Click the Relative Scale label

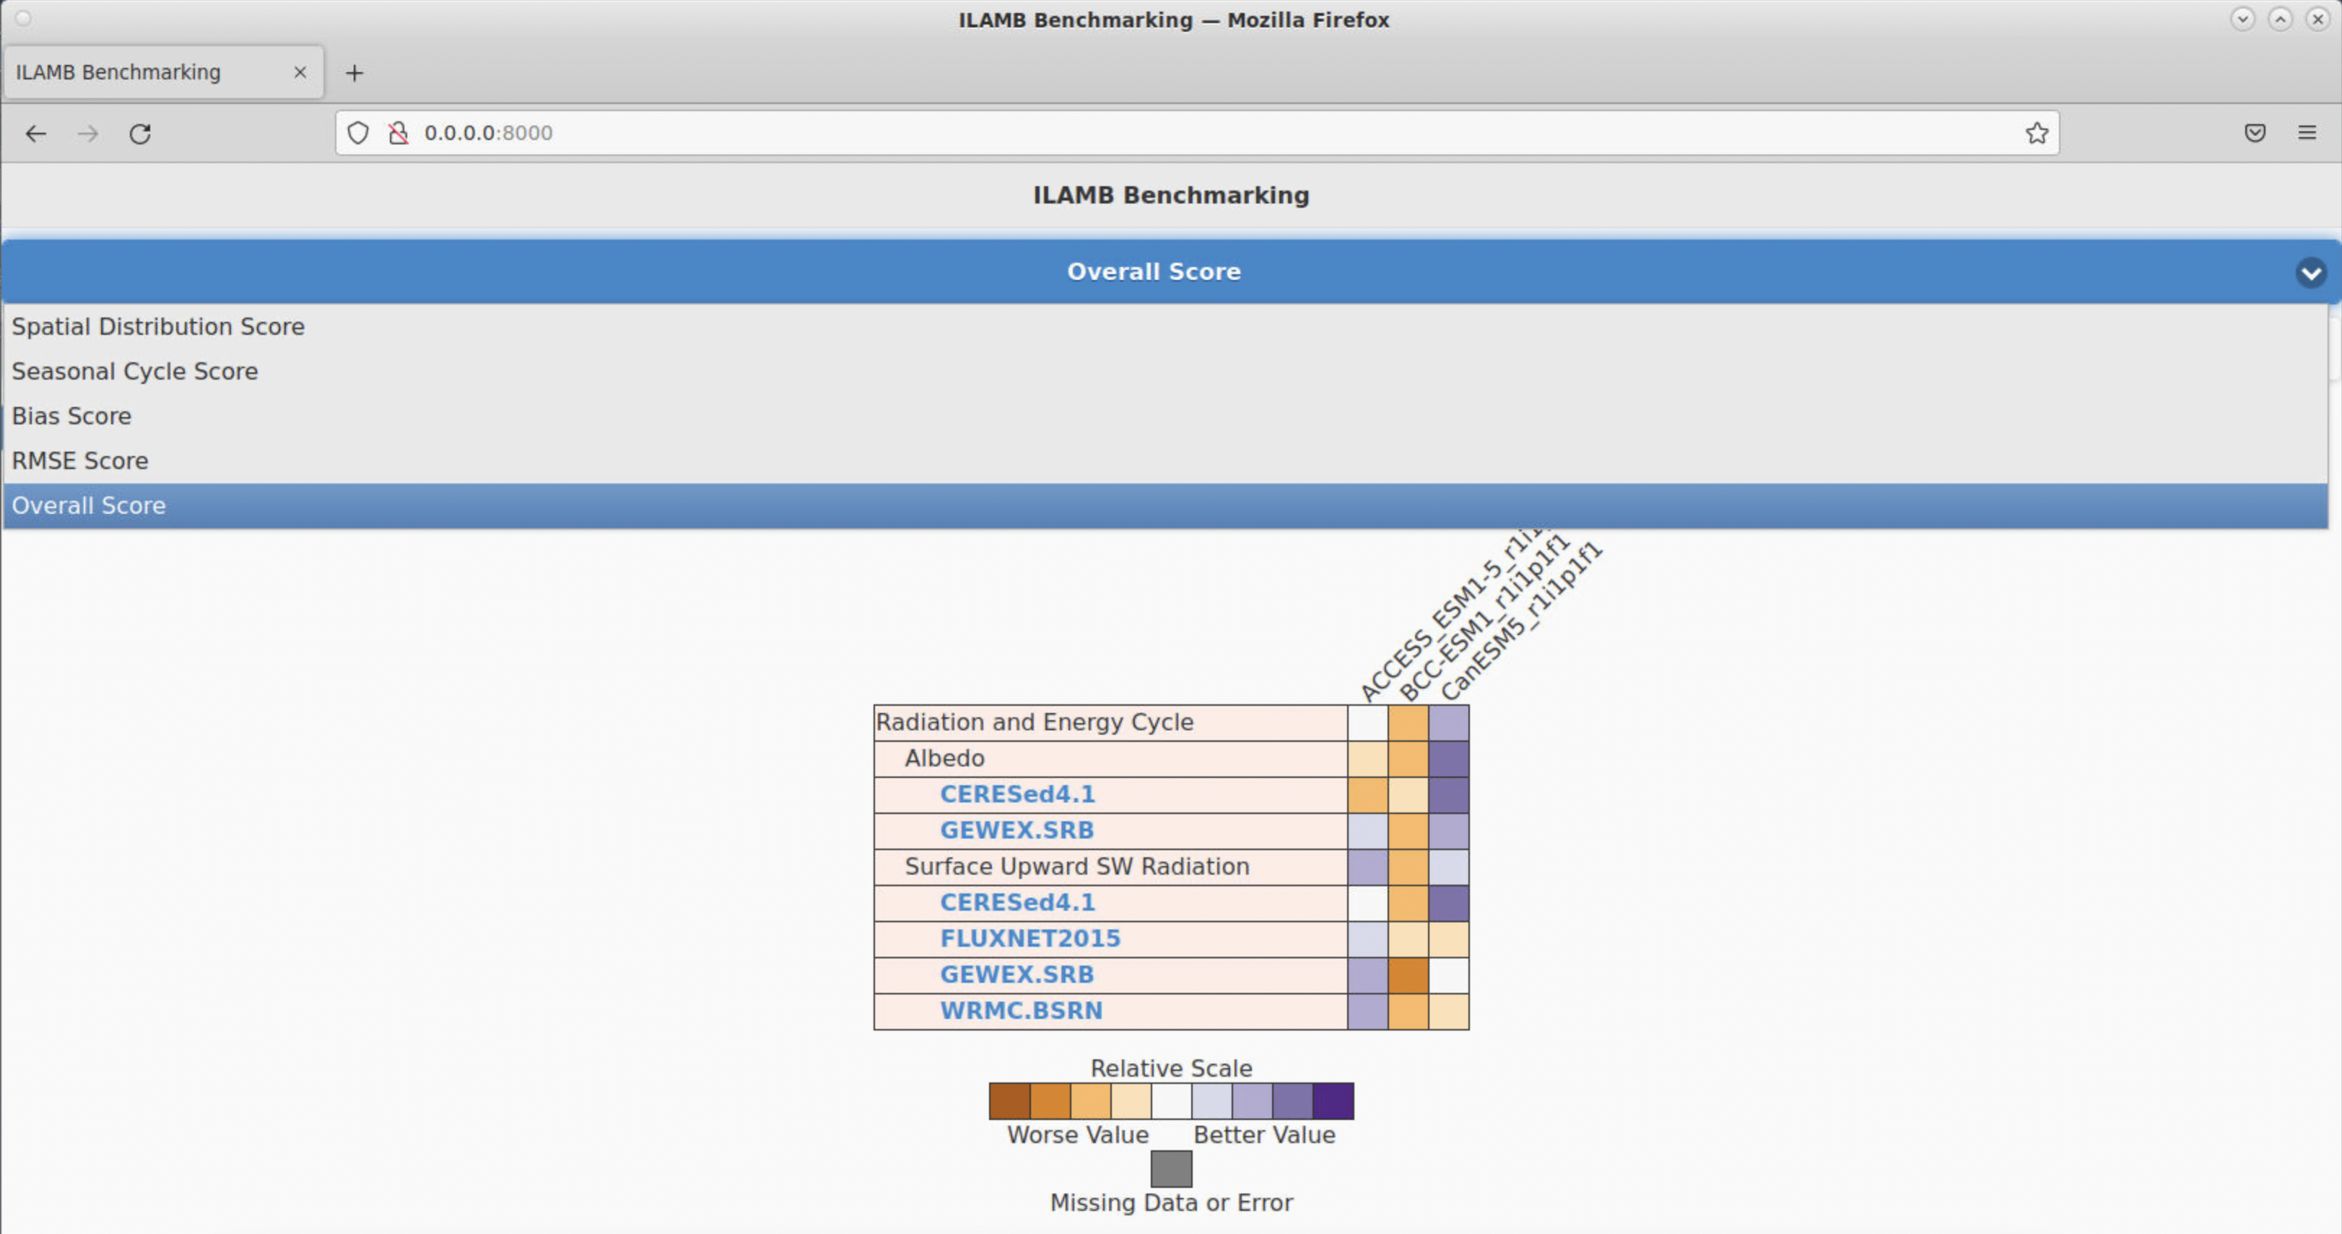(1171, 1068)
